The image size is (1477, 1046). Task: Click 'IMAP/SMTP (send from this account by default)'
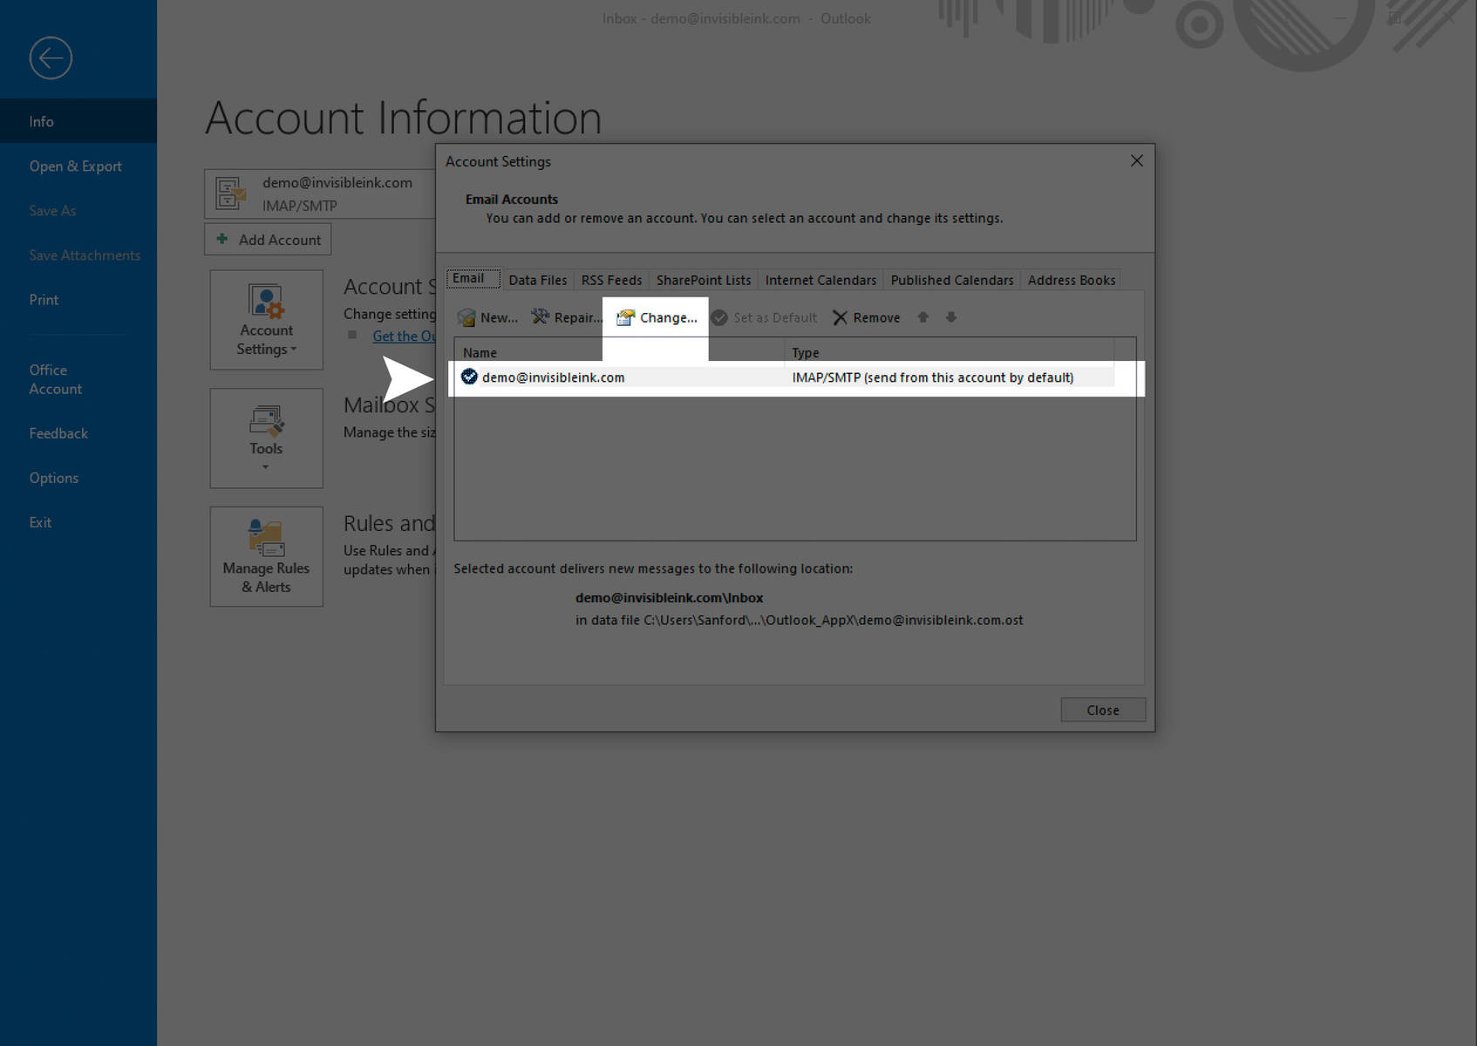click(x=932, y=377)
